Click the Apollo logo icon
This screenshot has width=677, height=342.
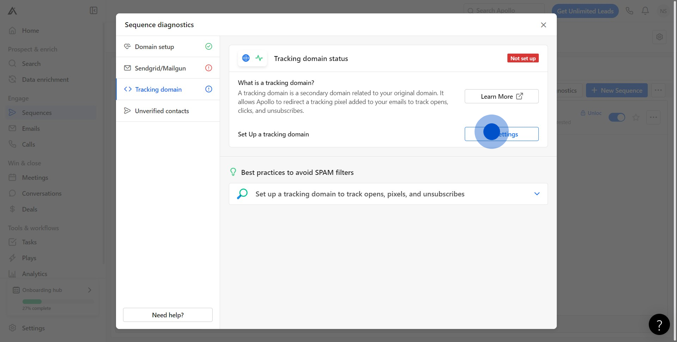pos(12,11)
